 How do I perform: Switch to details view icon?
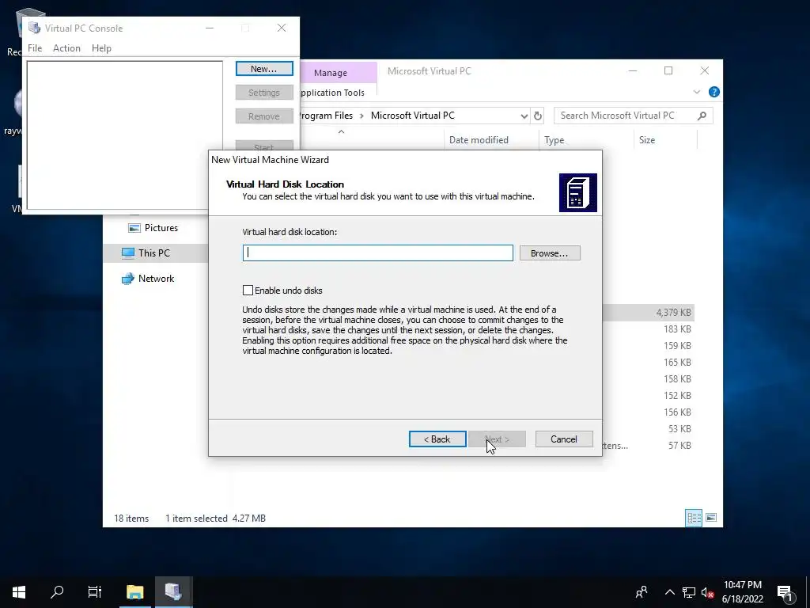click(x=694, y=518)
